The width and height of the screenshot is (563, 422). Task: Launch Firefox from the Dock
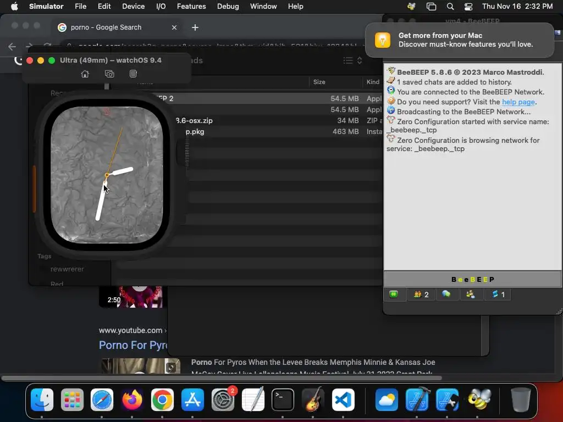(132, 399)
